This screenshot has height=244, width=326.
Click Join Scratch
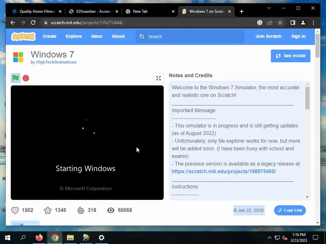click(268, 36)
